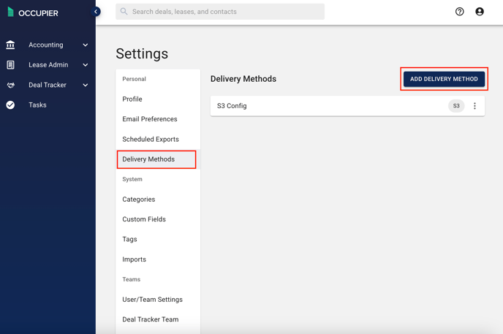Click the Tasks checkmark icon

(x=10, y=105)
